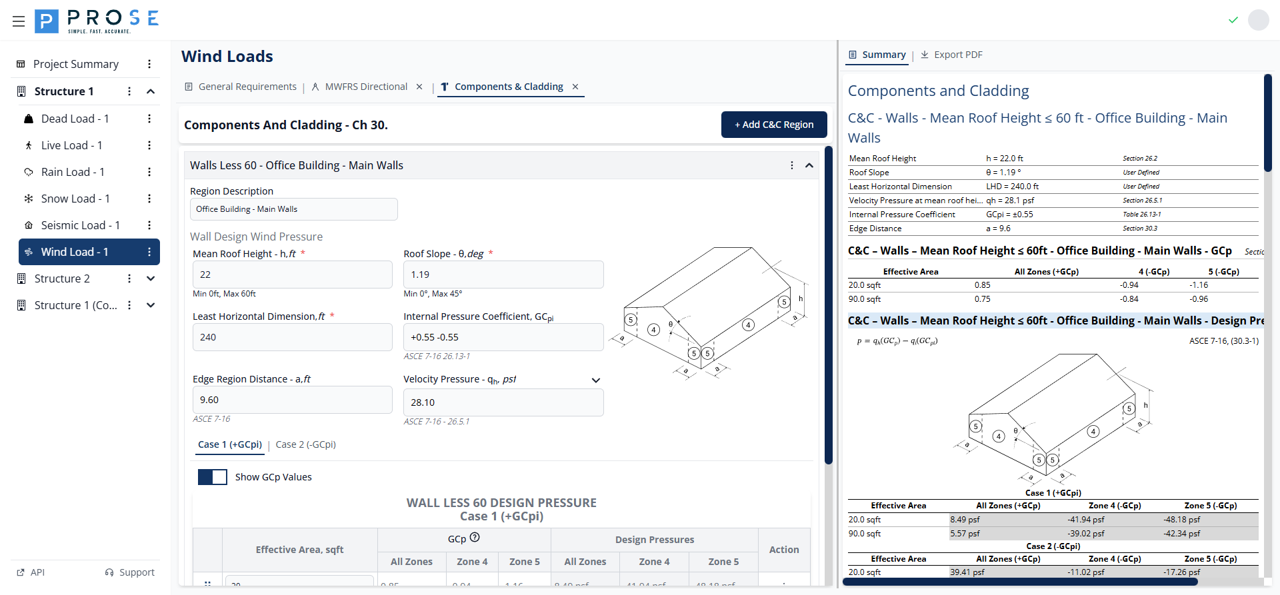The image size is (1280, 595).
Task: Open the Dead Load - 1 options menu
Action: coord(149,119)
